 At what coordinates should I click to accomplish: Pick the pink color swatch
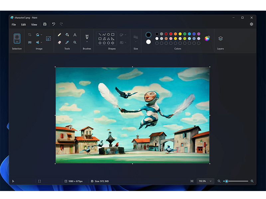(171, 38)
